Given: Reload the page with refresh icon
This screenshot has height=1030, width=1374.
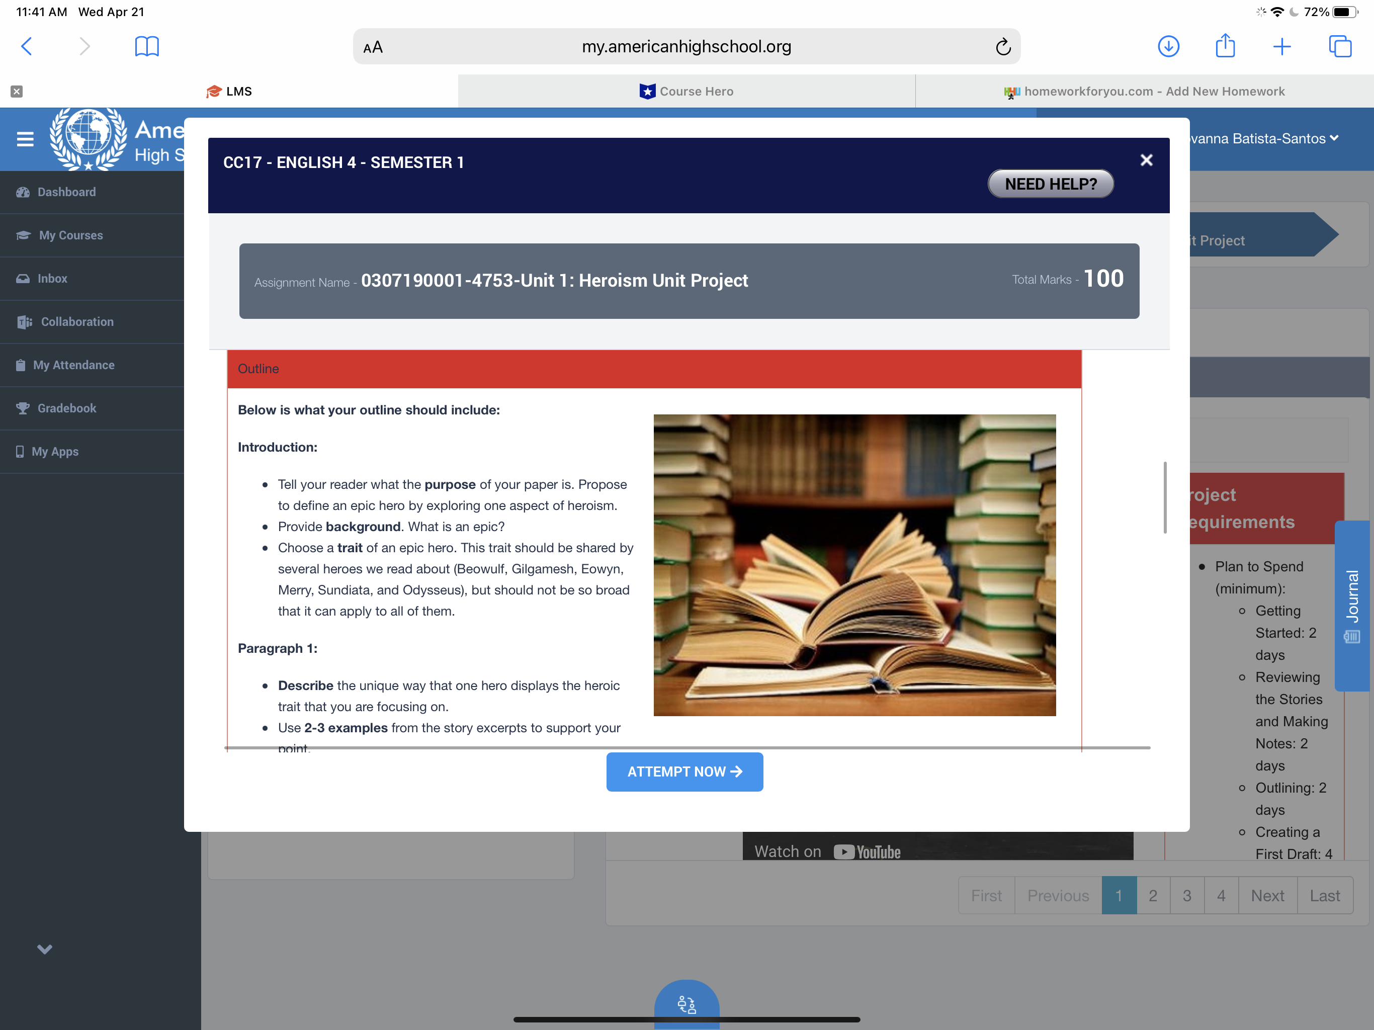Looking at the screenshot, I should coord(1002,47).
